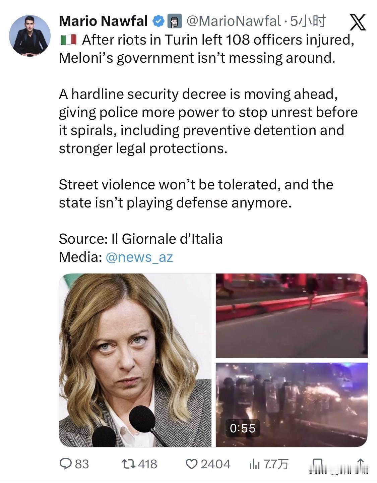Play the riot police video clip
This screenshot has width=377, height=483.
pyautogui.click(x=292, y=405)
